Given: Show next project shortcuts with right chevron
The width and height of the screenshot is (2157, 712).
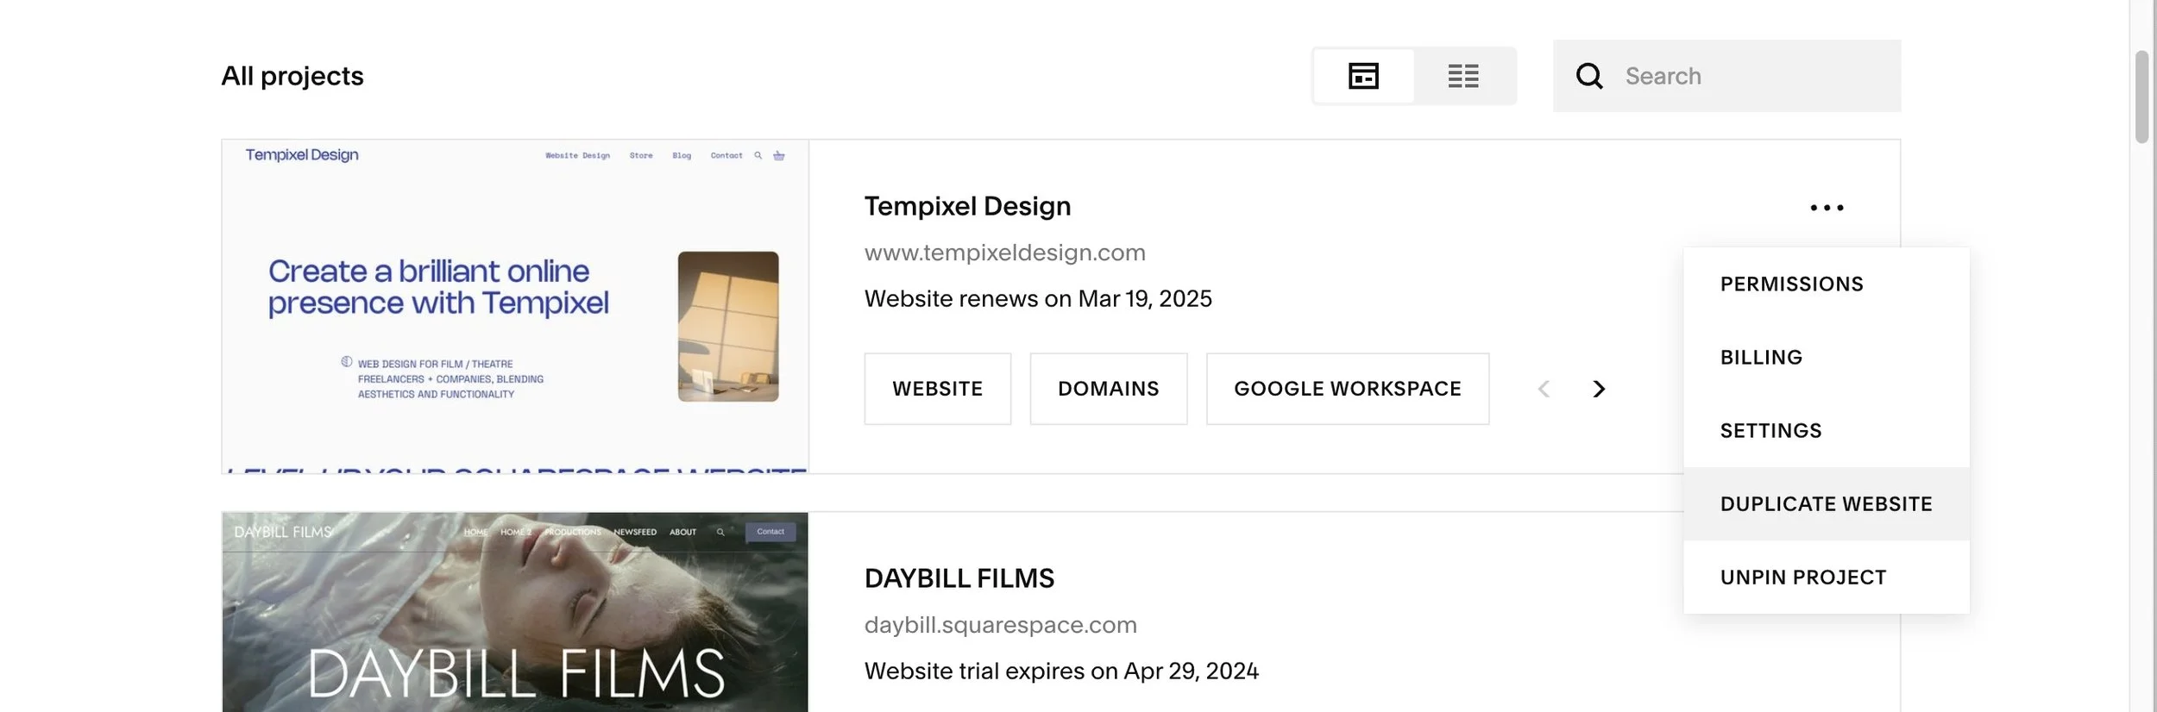Looking at the screenshot, I should [1599, 390].
